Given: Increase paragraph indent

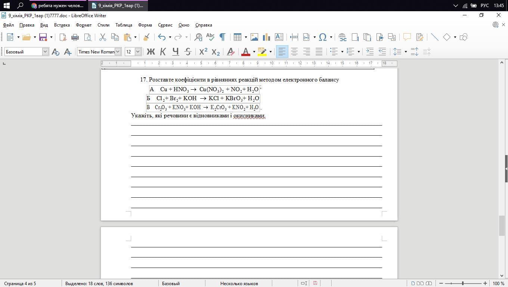Looking at the screenshot, I should pos(370,52).
